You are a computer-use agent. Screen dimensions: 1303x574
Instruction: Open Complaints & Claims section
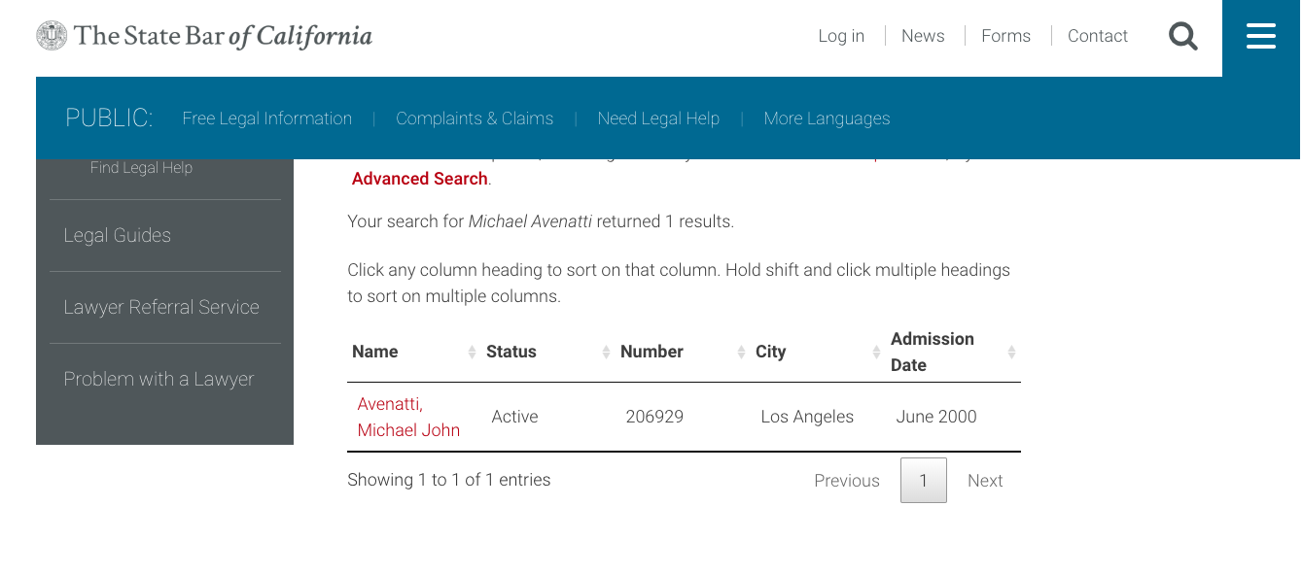(475, 118)
